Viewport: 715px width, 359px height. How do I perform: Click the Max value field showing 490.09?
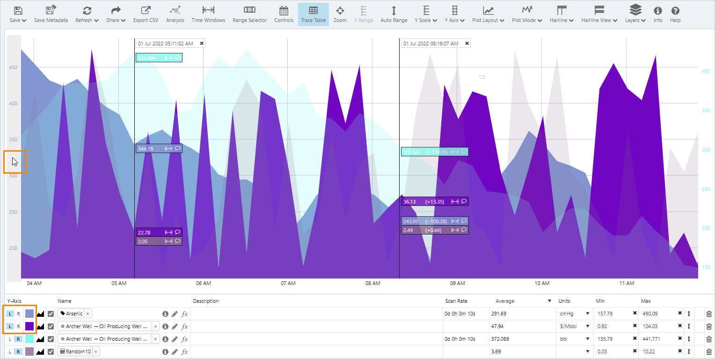pyautogui.click(x=657, y=314)
